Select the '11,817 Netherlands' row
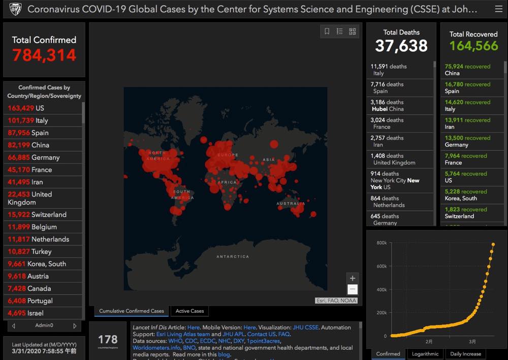Image resolution: width=508 pixels, height=360 pixels. tap(43, 239)
